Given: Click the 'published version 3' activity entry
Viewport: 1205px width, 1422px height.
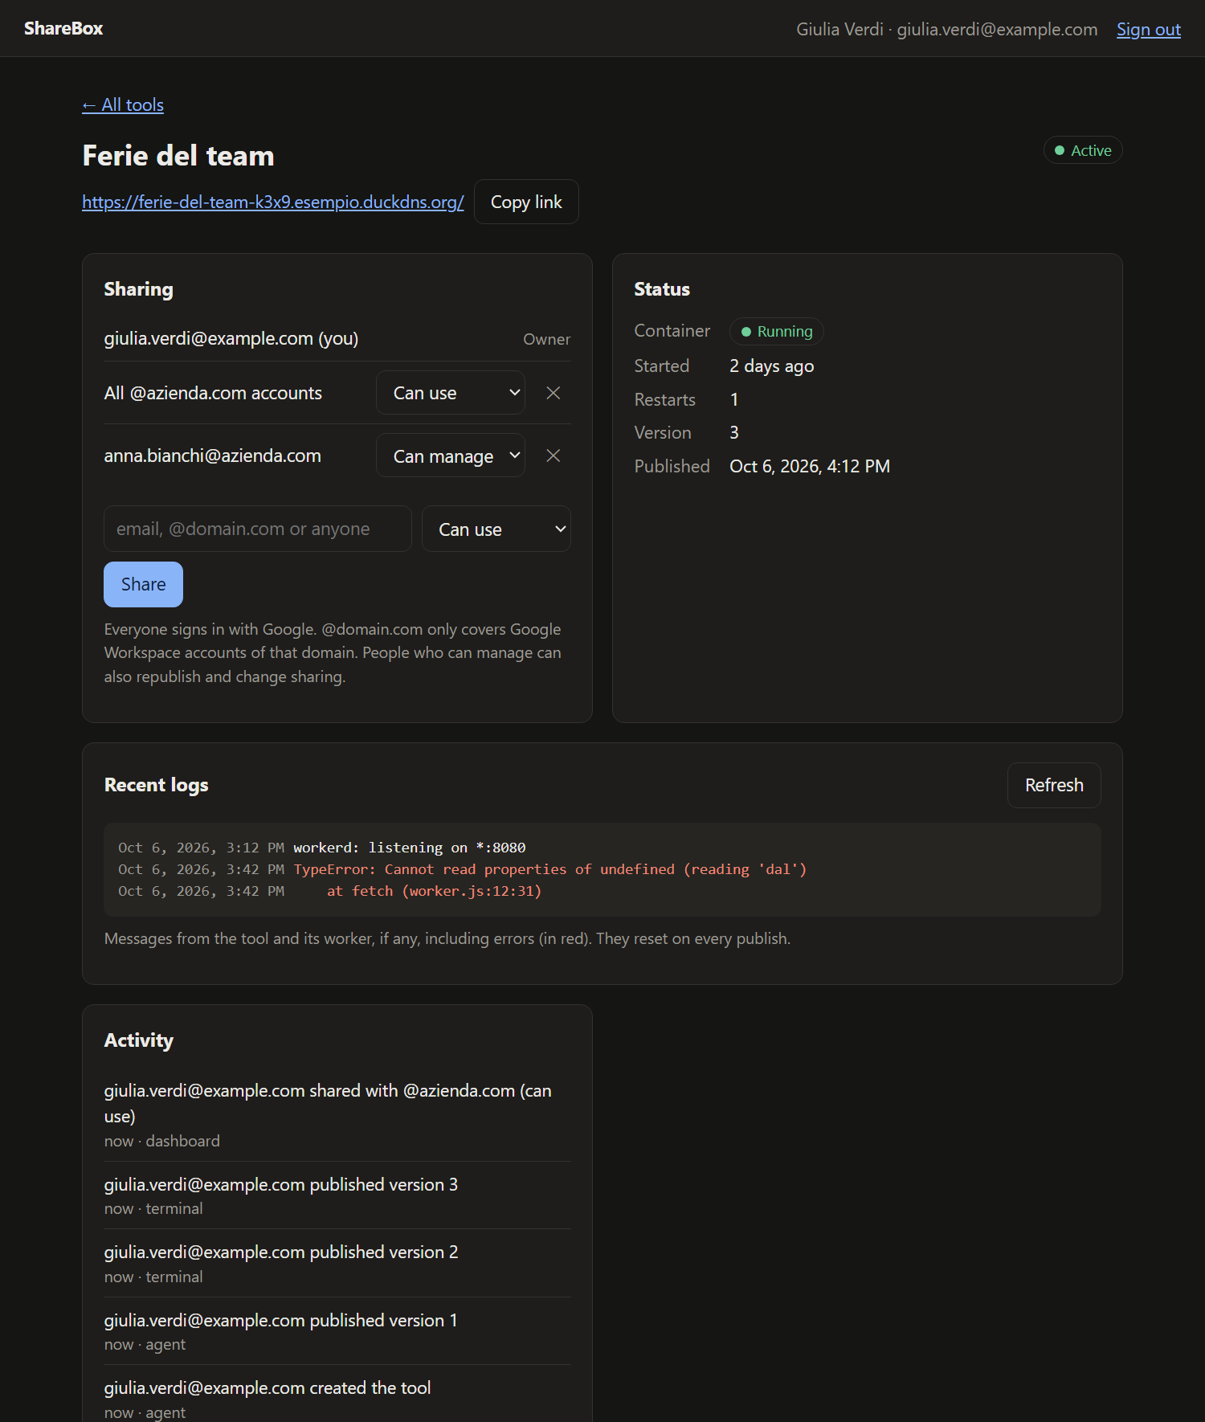Looking at the screenshot, I should click(337, 1195).
